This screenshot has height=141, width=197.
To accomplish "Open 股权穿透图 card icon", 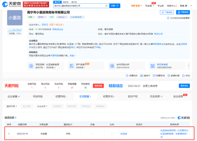I will 152,65.
